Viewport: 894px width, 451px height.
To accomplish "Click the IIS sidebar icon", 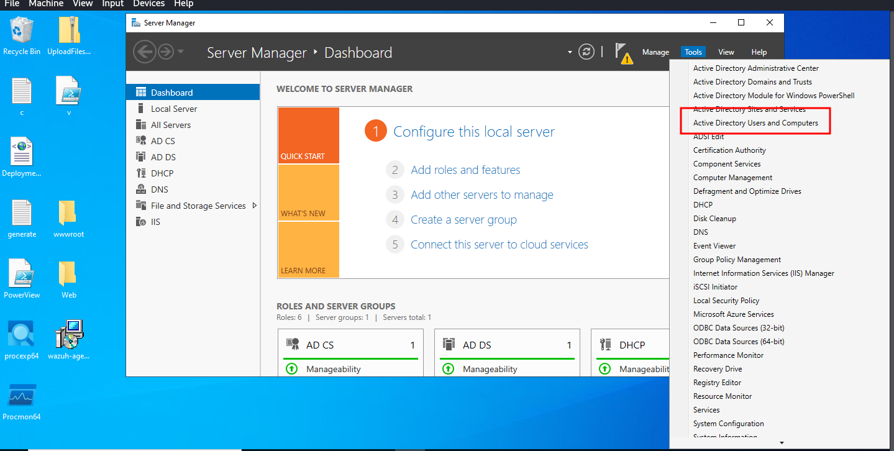I will (x=141, y=222).
